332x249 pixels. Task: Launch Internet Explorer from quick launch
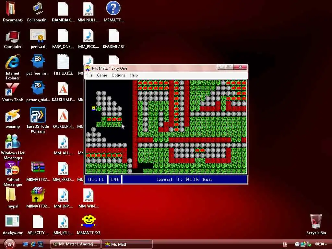(x=33, y=244)
